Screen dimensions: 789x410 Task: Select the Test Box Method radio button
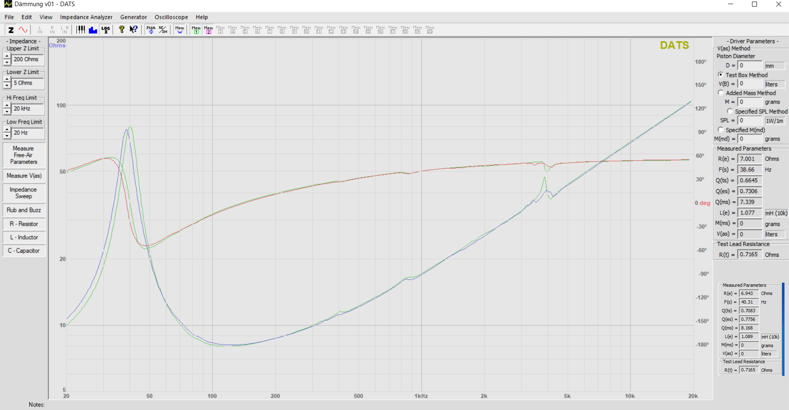point(720,75)
